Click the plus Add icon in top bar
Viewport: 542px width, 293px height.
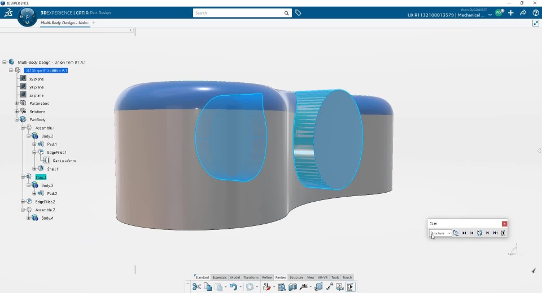click(511, 13)
